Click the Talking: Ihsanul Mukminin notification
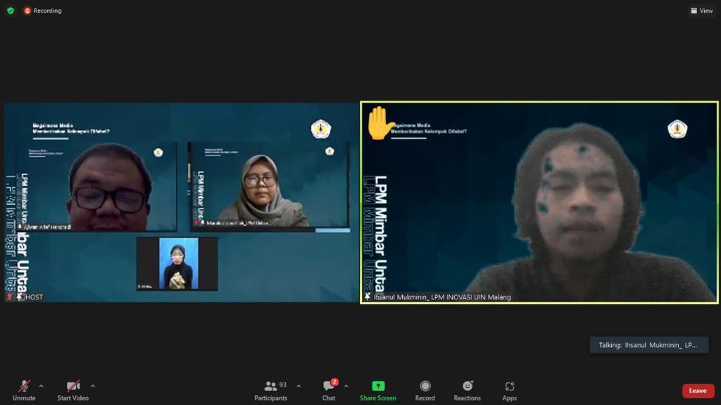The image size is (721, 405). (x=648, y=345)
